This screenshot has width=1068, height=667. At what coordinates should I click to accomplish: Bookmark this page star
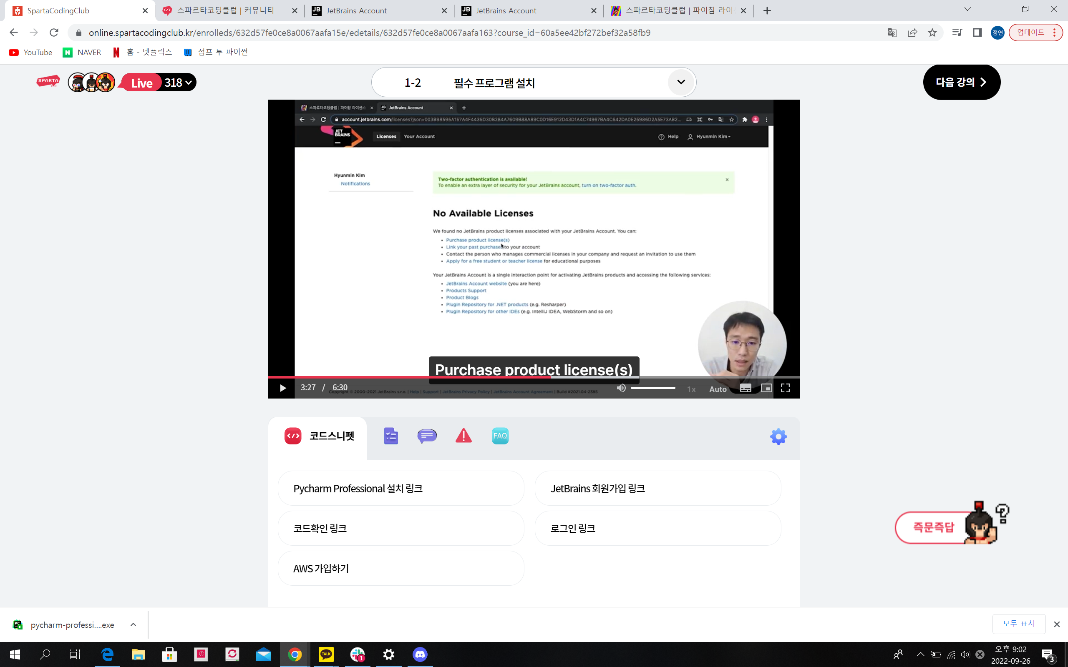(932, 33)
